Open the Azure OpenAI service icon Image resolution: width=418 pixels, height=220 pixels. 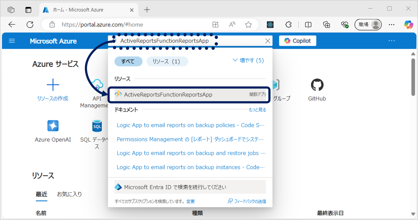[x=53, y=126]
